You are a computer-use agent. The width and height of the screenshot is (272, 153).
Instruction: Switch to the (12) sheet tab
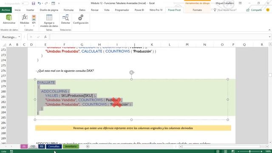tap(33, 146)
